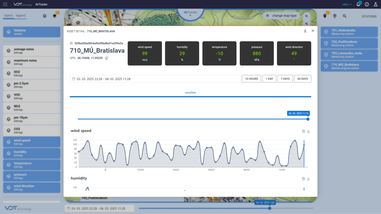Click the layers stack icon without badge
This screenshot has width=381, height=214.
[45, 16]
